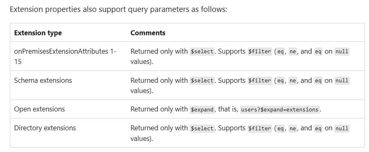Image resolution: width=369 pixels, height=152 pixels.
Task: Click the "Extension type" column header
Action: pos(38,33)
